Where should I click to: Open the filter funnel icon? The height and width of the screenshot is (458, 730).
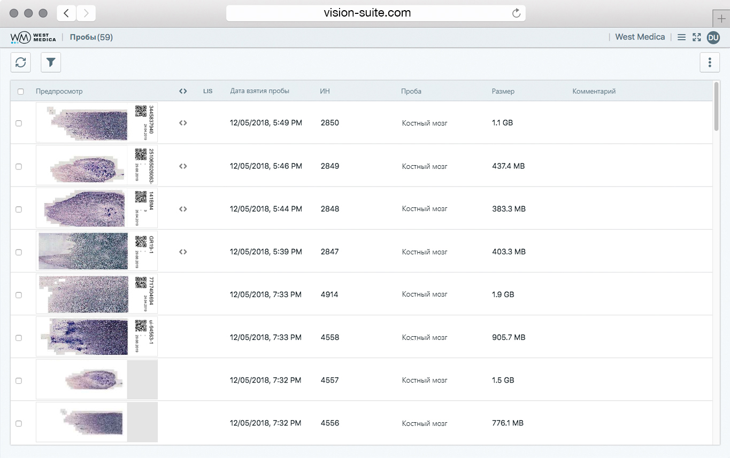tap(51, 63)
